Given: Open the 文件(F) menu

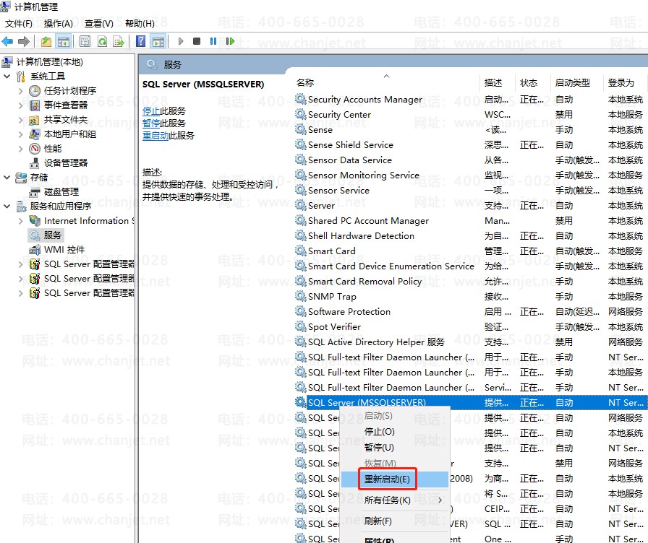Looking at the screenshot, I should [19, 24].
